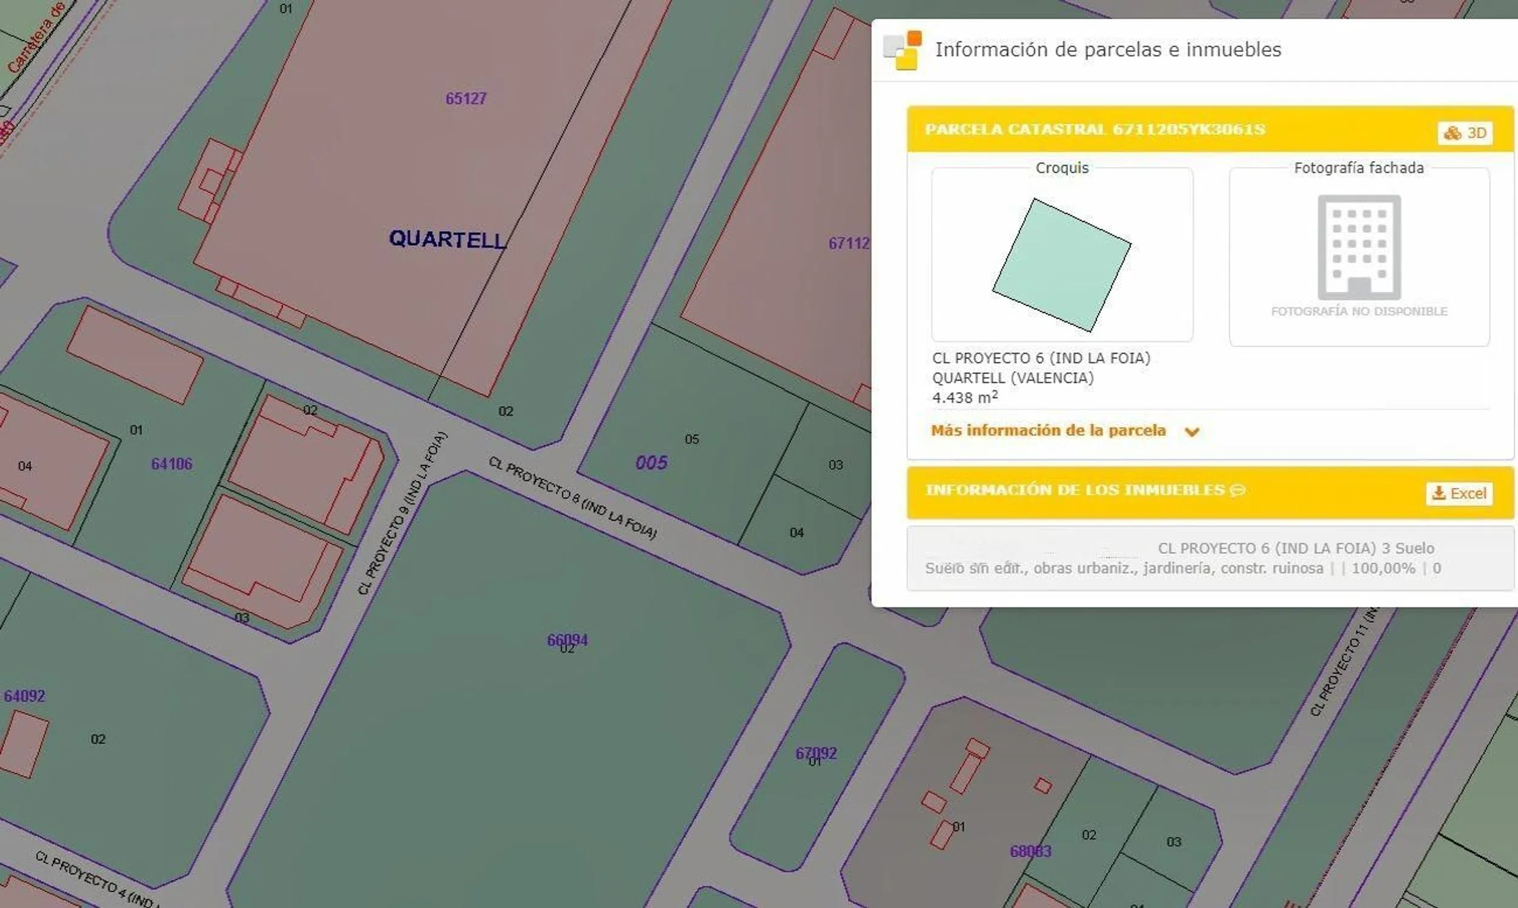Click the CL PROYECTO 9 street label
The image size is (1518, 908).
pyautogui.click(x=402, y=513)
